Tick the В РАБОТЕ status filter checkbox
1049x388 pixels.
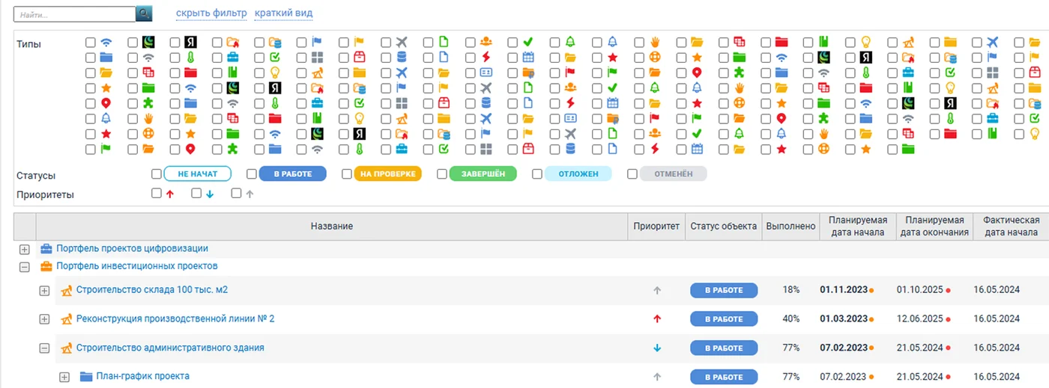tap(252, 174)
